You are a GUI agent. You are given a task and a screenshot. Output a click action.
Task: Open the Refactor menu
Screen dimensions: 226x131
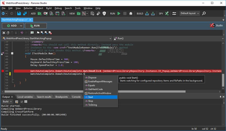(x=28, y=8)
